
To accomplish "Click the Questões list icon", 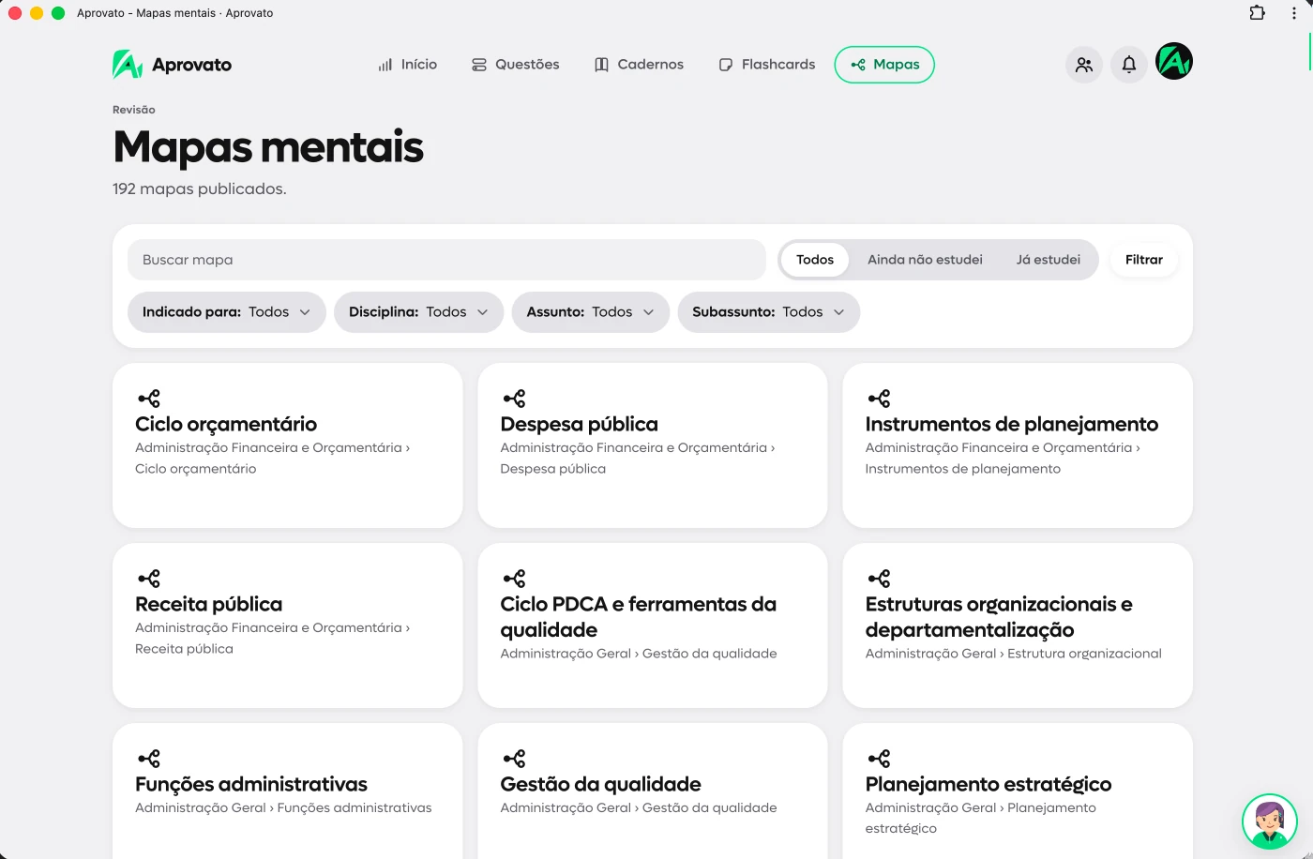I will [x=479, y=65].
